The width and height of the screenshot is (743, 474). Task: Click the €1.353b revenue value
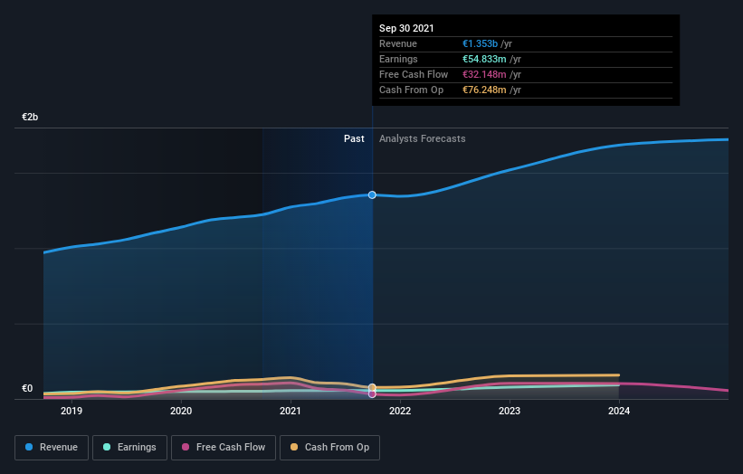(x=480, y=43)
